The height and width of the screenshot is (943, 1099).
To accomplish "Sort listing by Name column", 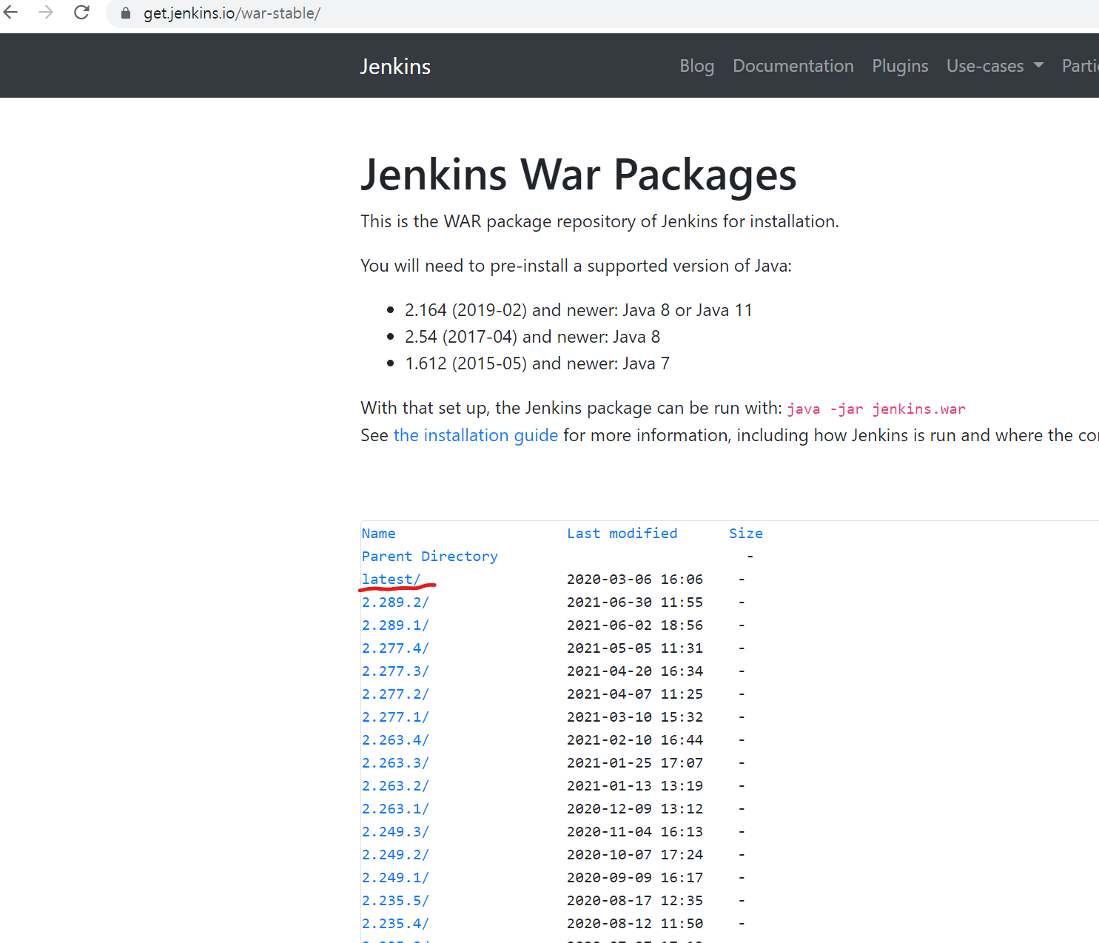I will click(378, 534).
